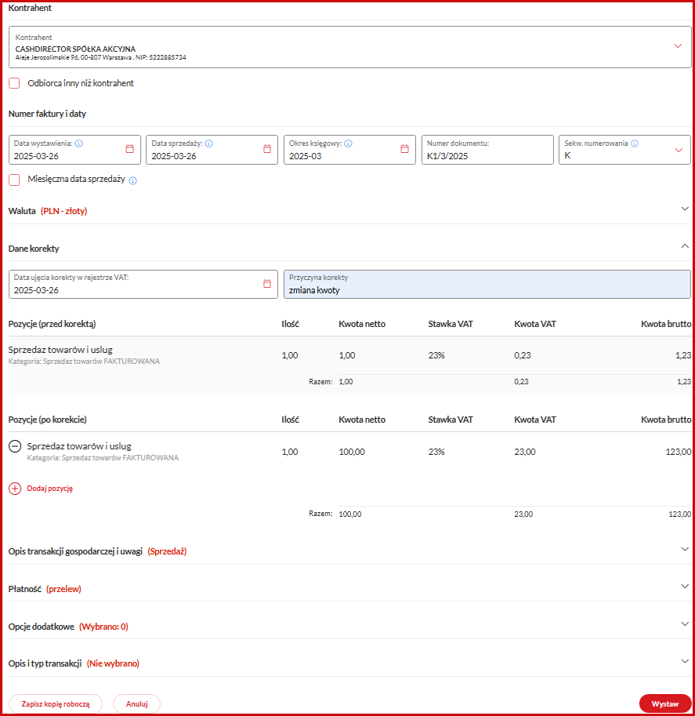This screenshot has height=716, width=695.
Task: Tick Odbiorca inny niż kontrahent checkbox
Action: [14, 83]
